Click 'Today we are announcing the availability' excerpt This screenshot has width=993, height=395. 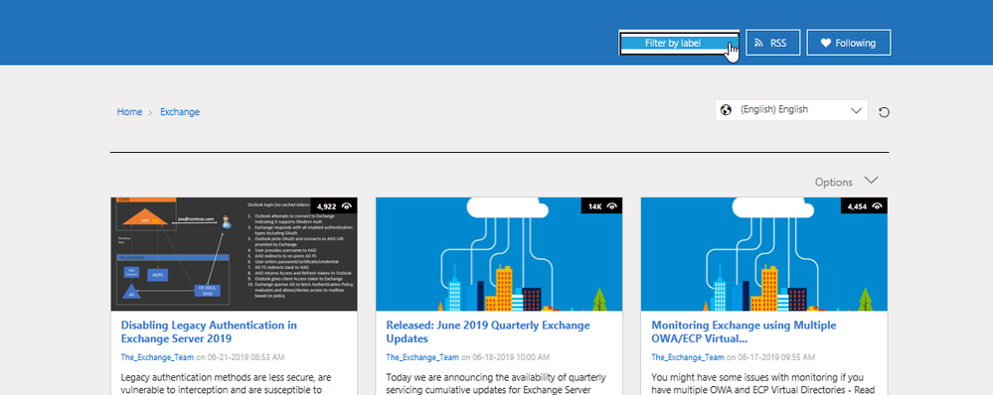click(x=496, y=383)
